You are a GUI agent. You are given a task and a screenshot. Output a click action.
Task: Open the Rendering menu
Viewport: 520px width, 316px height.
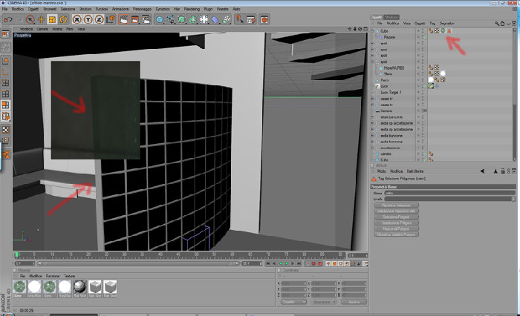192,9
